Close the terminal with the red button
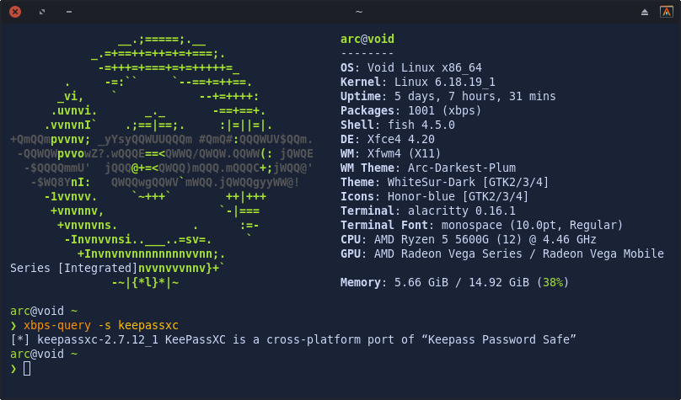 click(x=14, y=11)
